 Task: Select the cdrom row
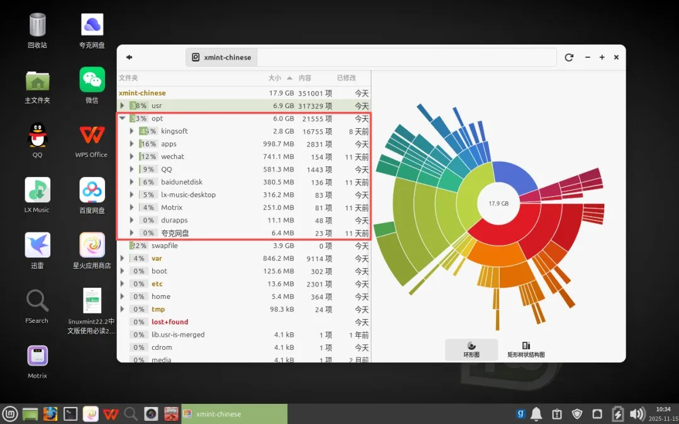click(x=244, y=347)
